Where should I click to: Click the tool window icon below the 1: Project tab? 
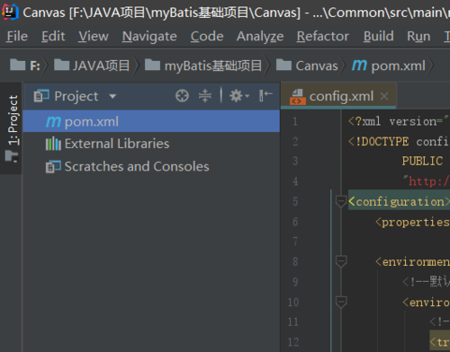pyautogui.click(x=12, y=156)
